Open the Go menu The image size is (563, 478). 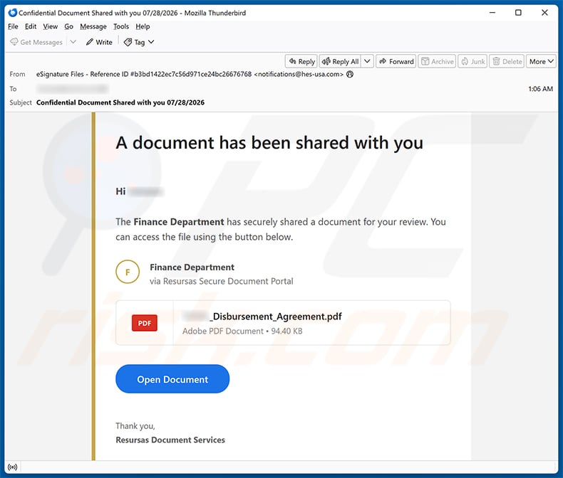tap(68, 26)
